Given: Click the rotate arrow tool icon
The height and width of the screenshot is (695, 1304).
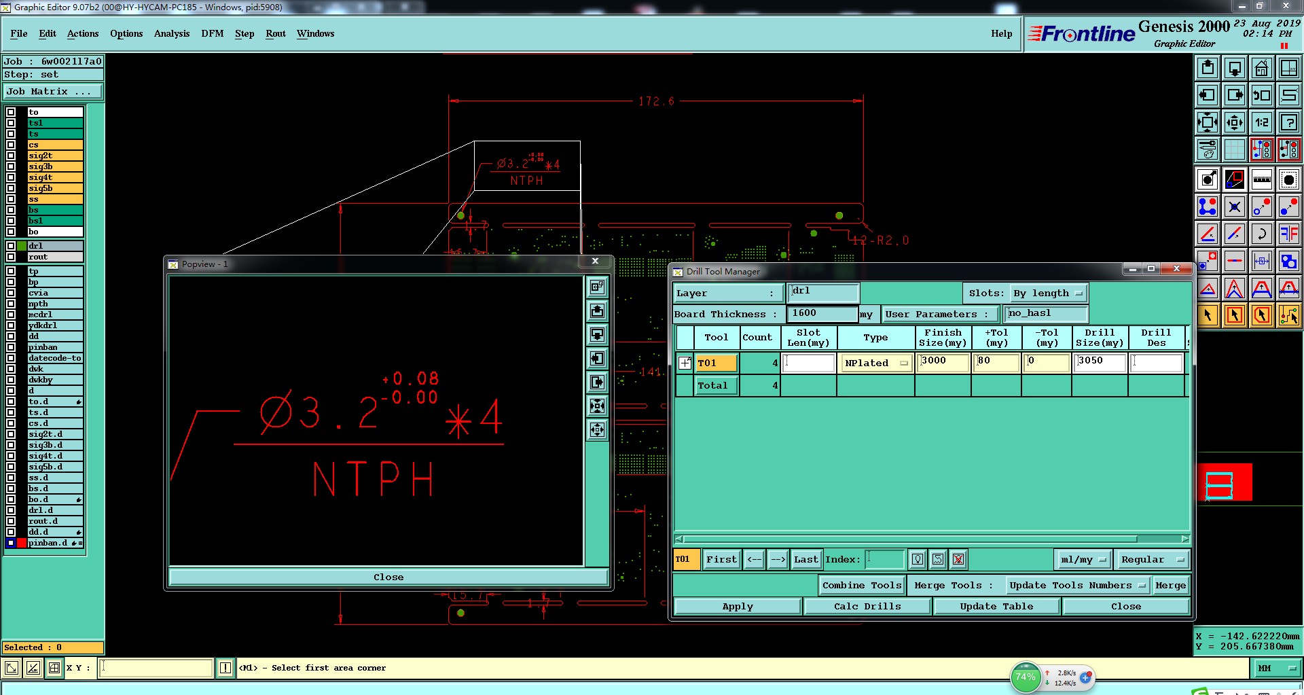Looking at the screenshot, I should coord(1261,234).
